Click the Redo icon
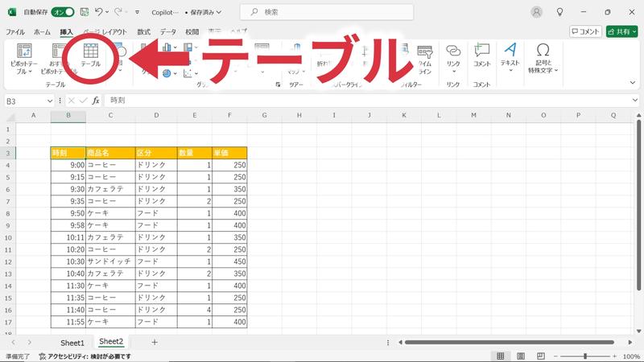Viewport: 644px width, 362px height. 118,12
